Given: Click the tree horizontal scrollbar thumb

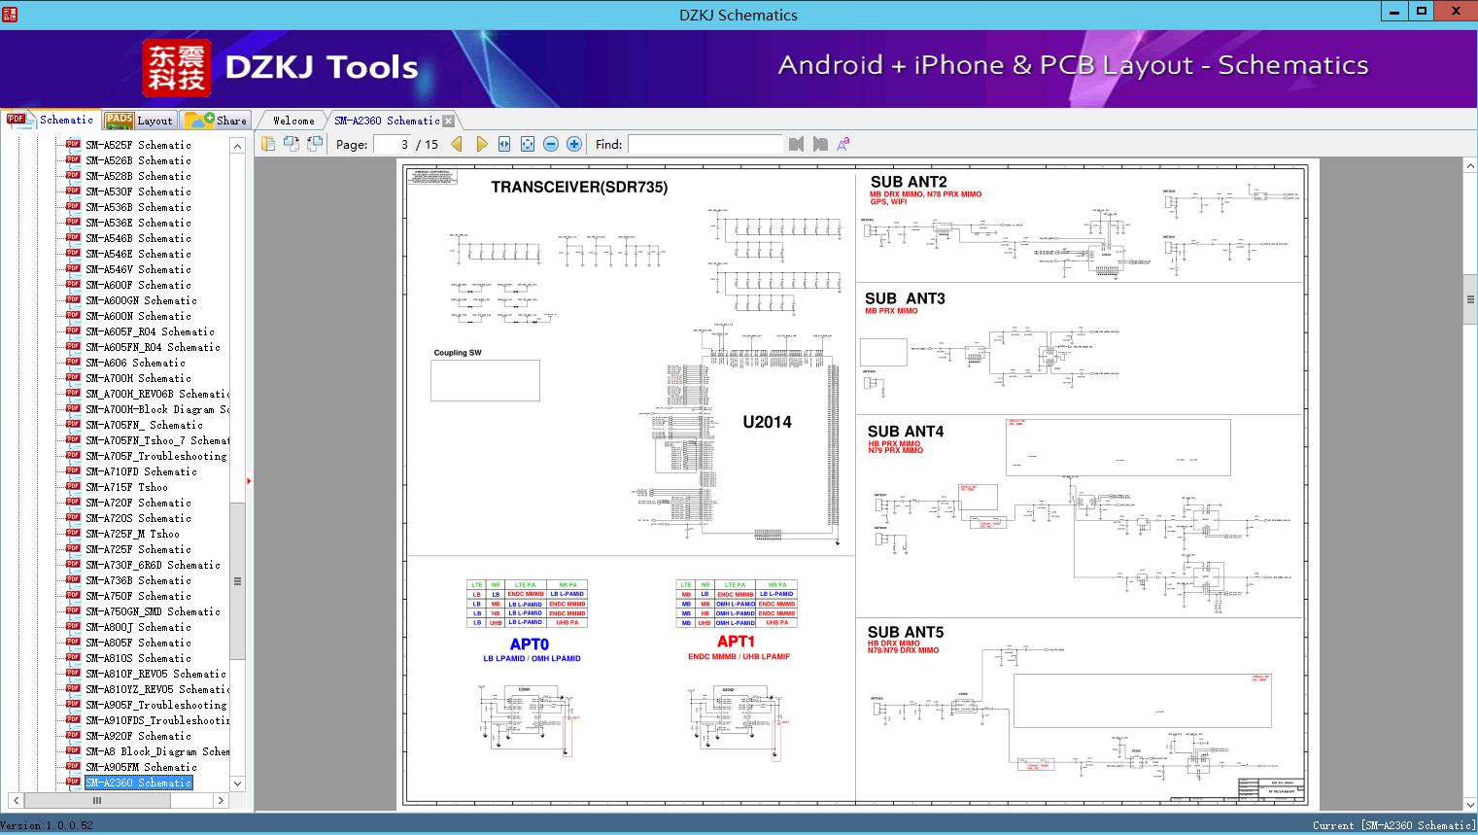Looking at the screenshot, I should click(x=97, y=800).
